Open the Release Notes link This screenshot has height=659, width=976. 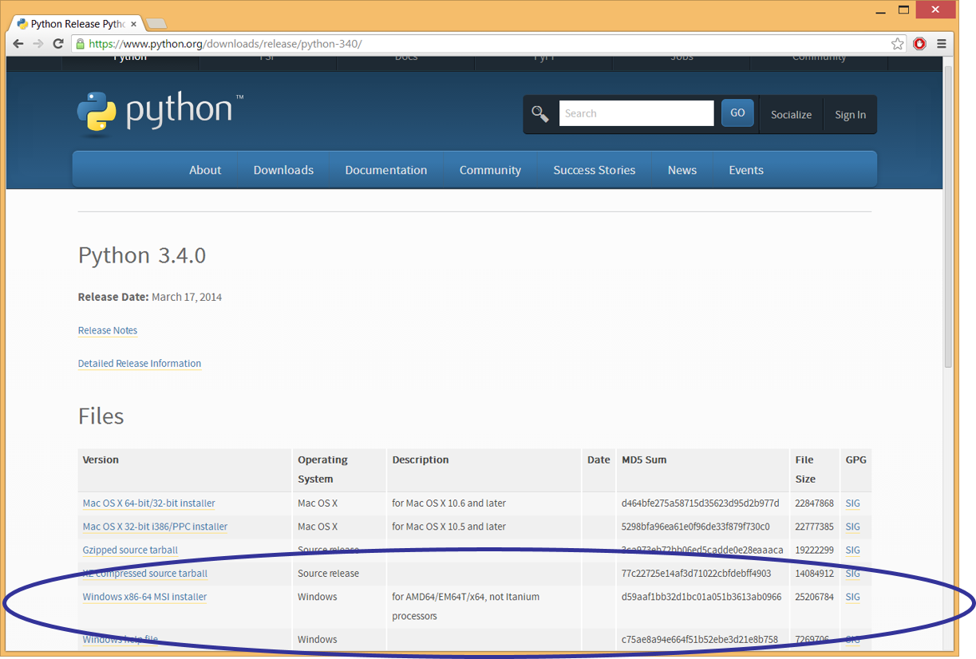[x=108, y=330]
